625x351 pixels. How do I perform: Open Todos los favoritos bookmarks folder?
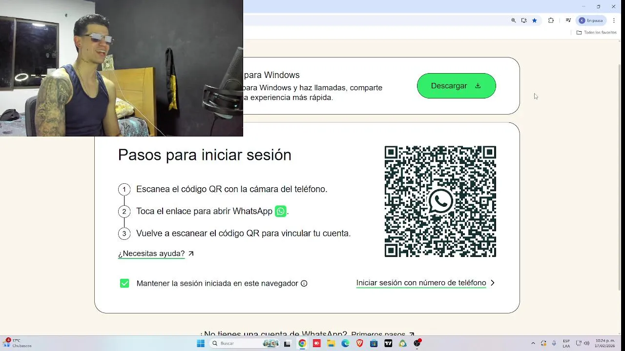pyautogui.click(x=596, y=33)
